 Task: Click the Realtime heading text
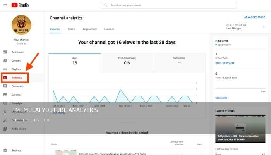221,41
